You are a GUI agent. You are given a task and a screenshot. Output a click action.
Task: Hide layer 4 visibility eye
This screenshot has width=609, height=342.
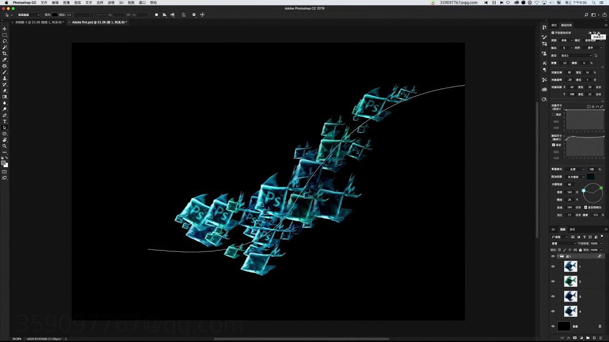(553, 311)
